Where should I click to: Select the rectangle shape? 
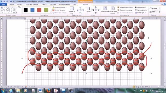pos(9,7)
